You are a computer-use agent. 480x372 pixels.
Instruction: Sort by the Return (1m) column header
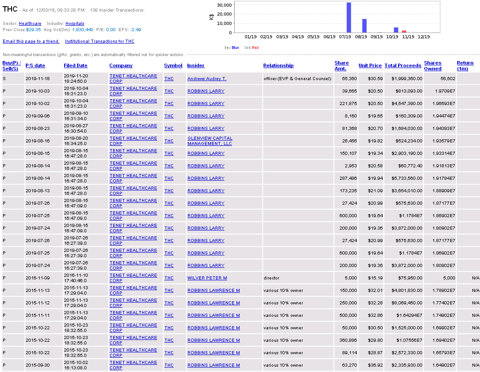(x=465, y=66)
